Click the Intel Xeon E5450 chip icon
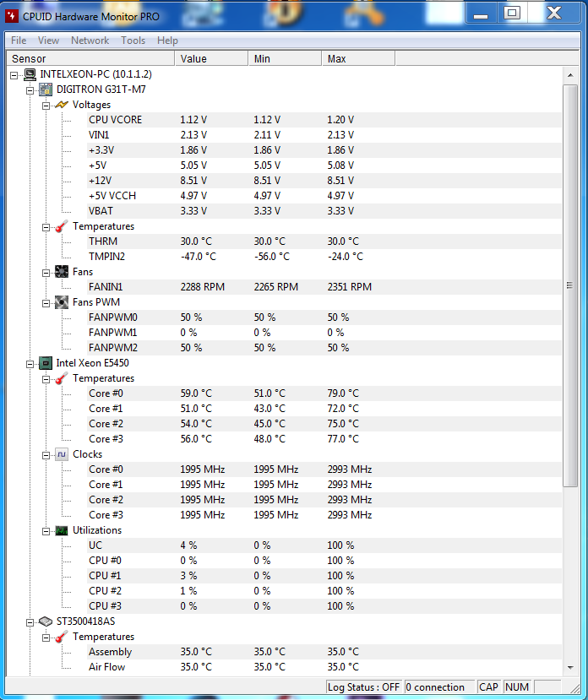The width and height of the screenshot is (588, 700). pos(46,363)
